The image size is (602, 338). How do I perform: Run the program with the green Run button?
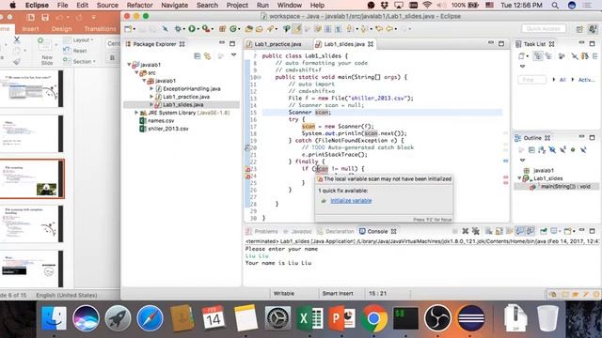pyautogui.click(x=191, y=29)
